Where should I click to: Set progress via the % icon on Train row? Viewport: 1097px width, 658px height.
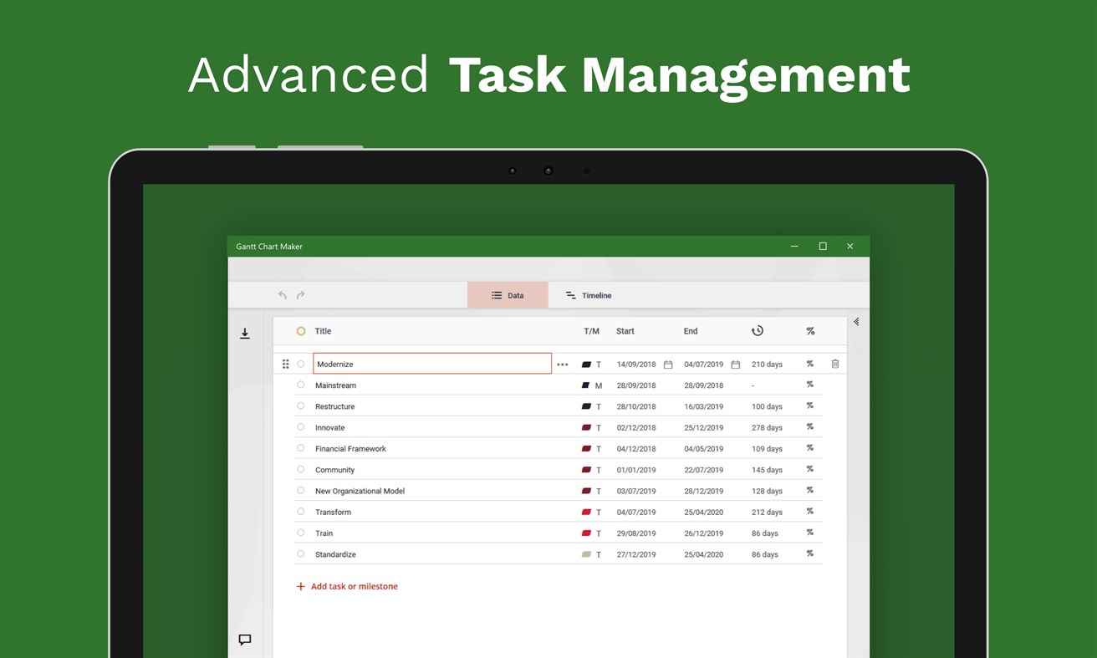click(x=809, y=533)
